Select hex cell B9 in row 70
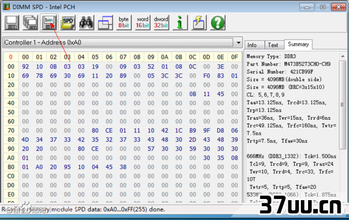This screenshot has width=349, height=220. [x=193, y=130]
